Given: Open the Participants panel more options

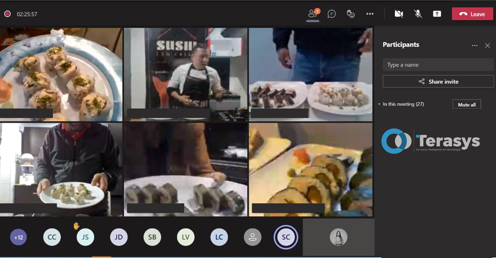Looking at the screenshot, I should (475, 46).
